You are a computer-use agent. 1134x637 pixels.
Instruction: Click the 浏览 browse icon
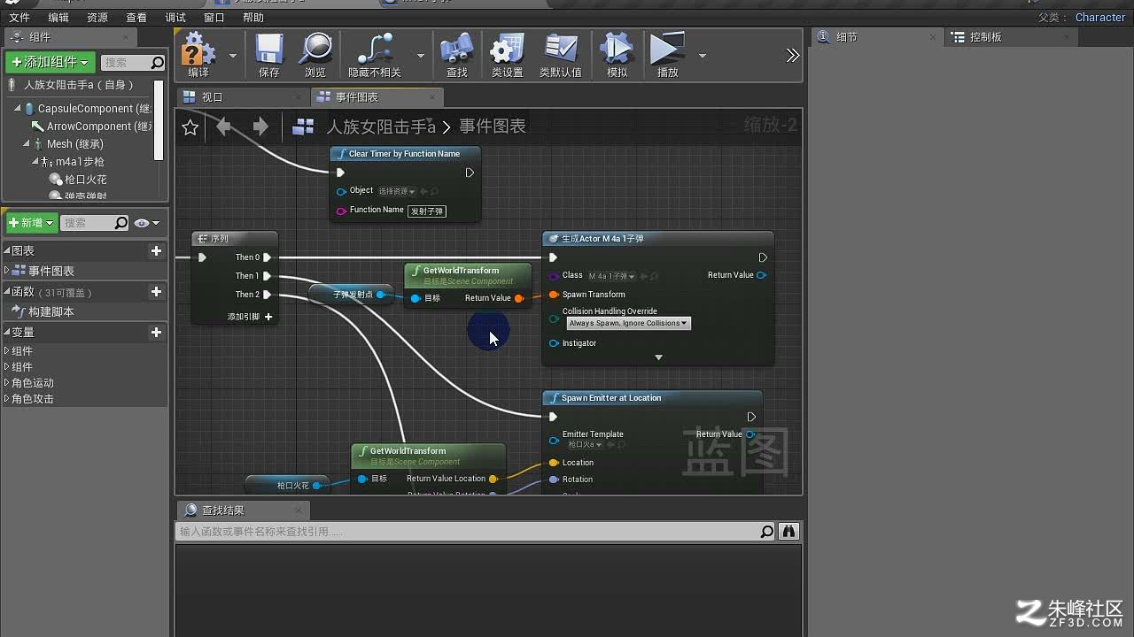pyautogui.click(x=315, y=50)
